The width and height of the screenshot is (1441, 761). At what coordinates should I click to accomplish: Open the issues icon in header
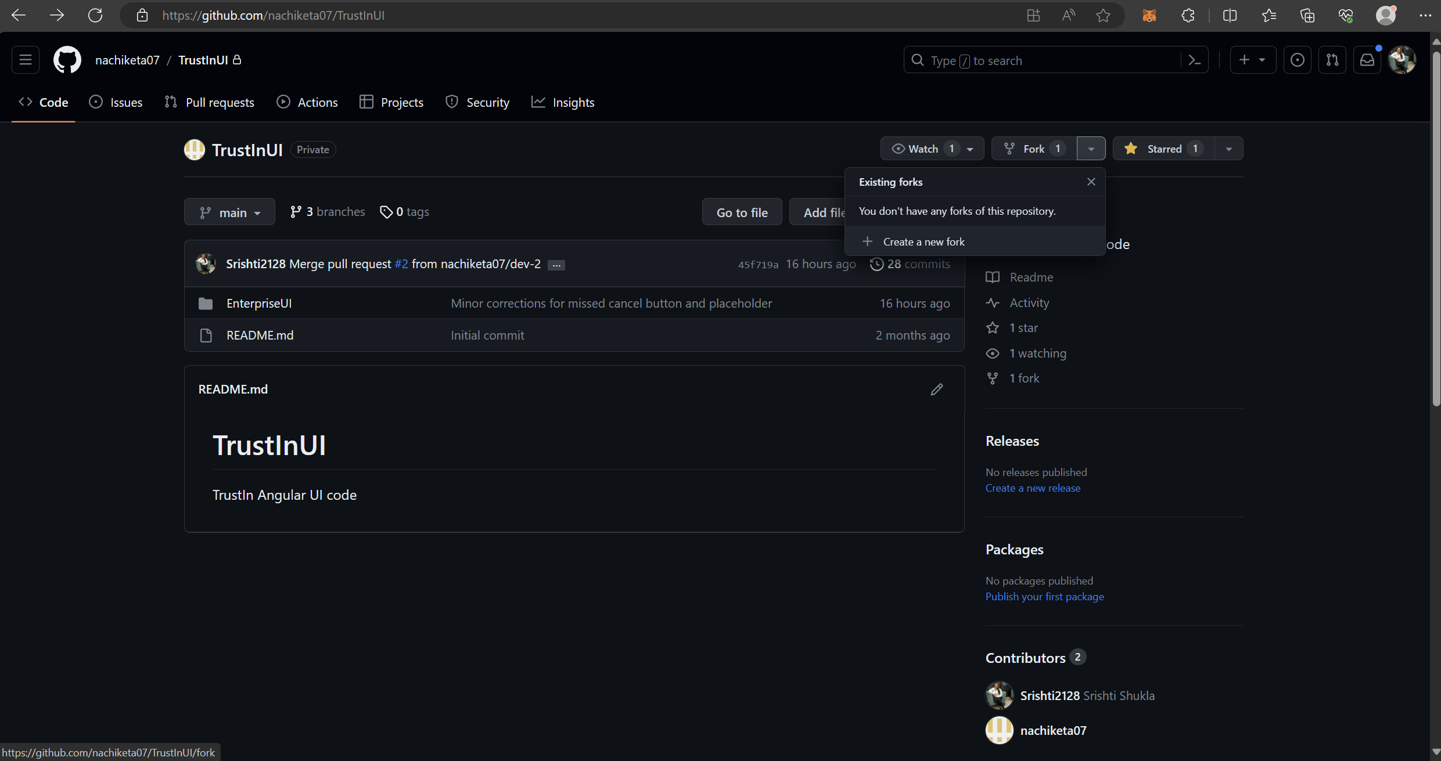(x=1297, y=60)
